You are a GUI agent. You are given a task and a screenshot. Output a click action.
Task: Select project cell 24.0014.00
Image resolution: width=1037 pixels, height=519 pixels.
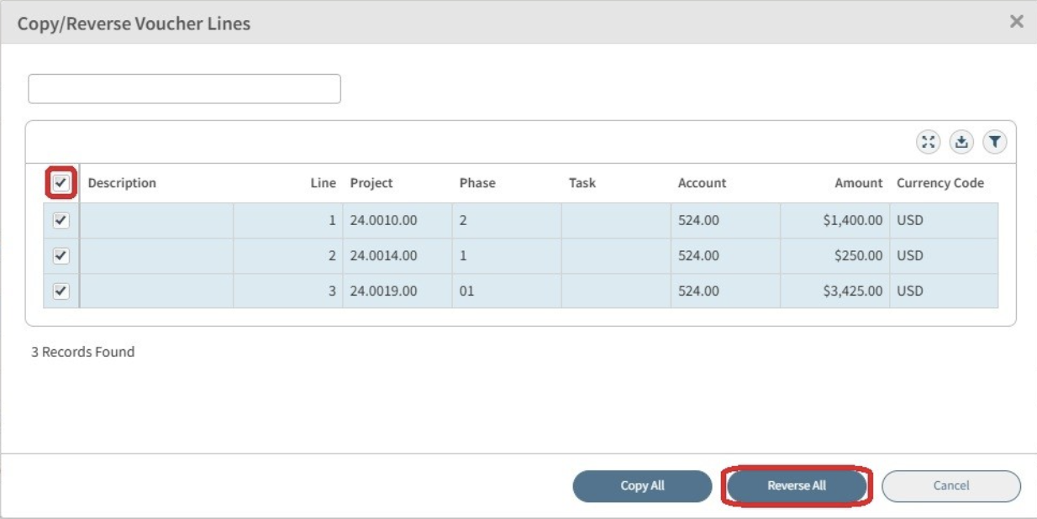coord(397,255)
